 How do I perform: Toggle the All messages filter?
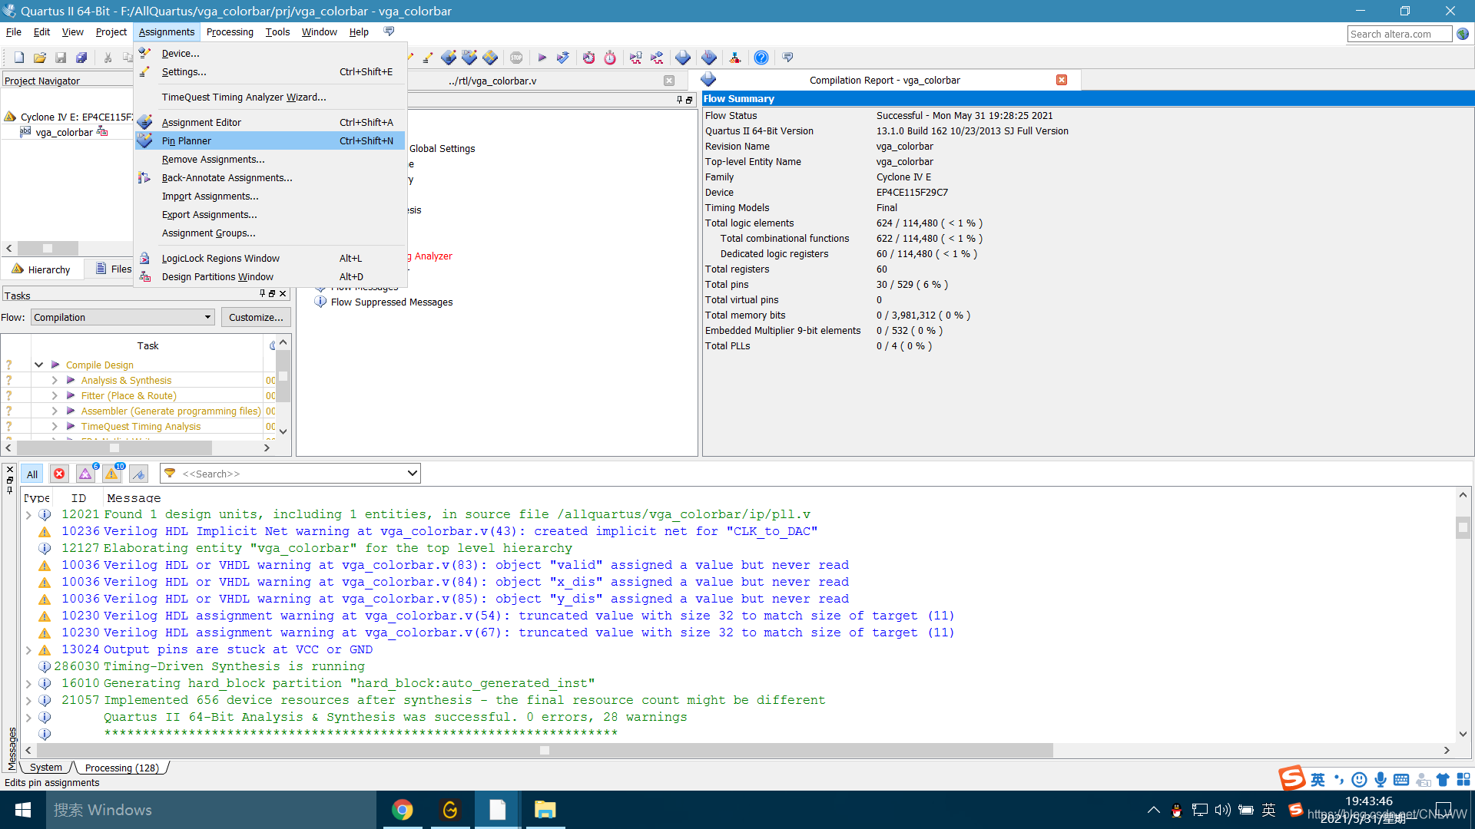coord(32,474)
